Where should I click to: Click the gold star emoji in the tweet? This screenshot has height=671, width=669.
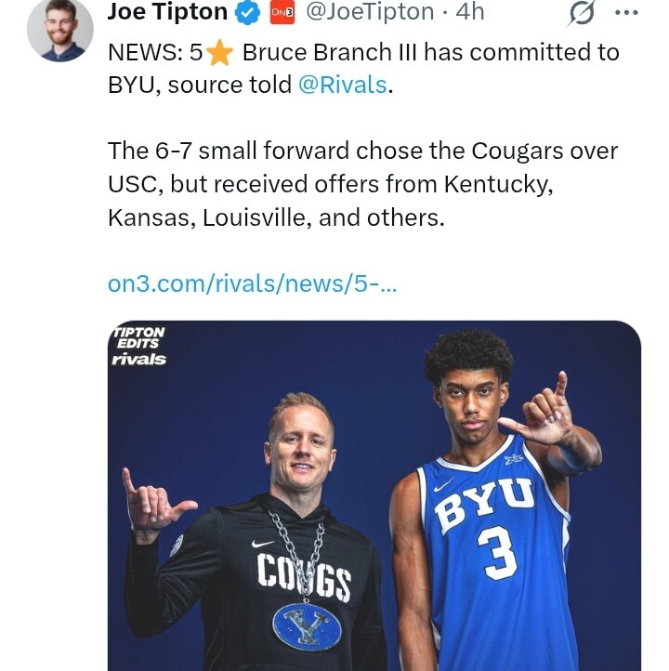219,53
